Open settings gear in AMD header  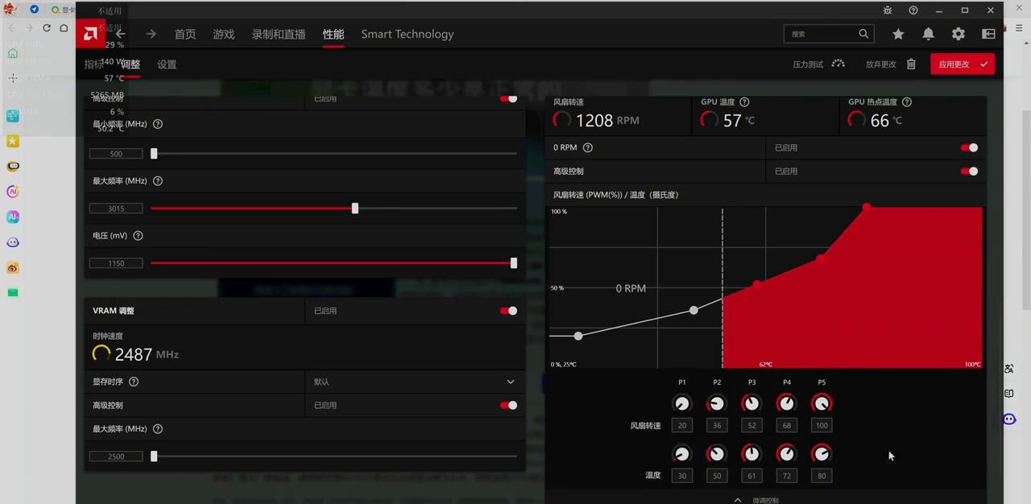(958, 34)
